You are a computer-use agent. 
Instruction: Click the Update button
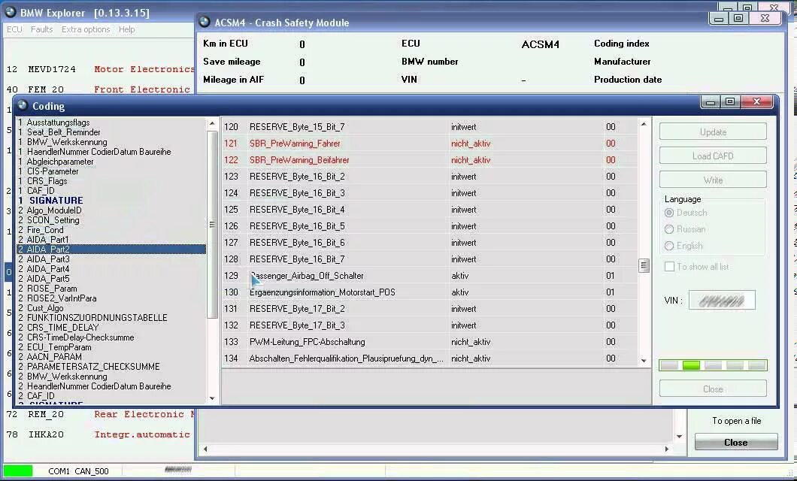[713, 132]
